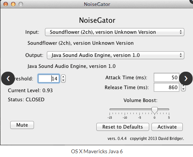193x157 pixels.
Task: Click the Mute button
Action: [x=22, y=125]
